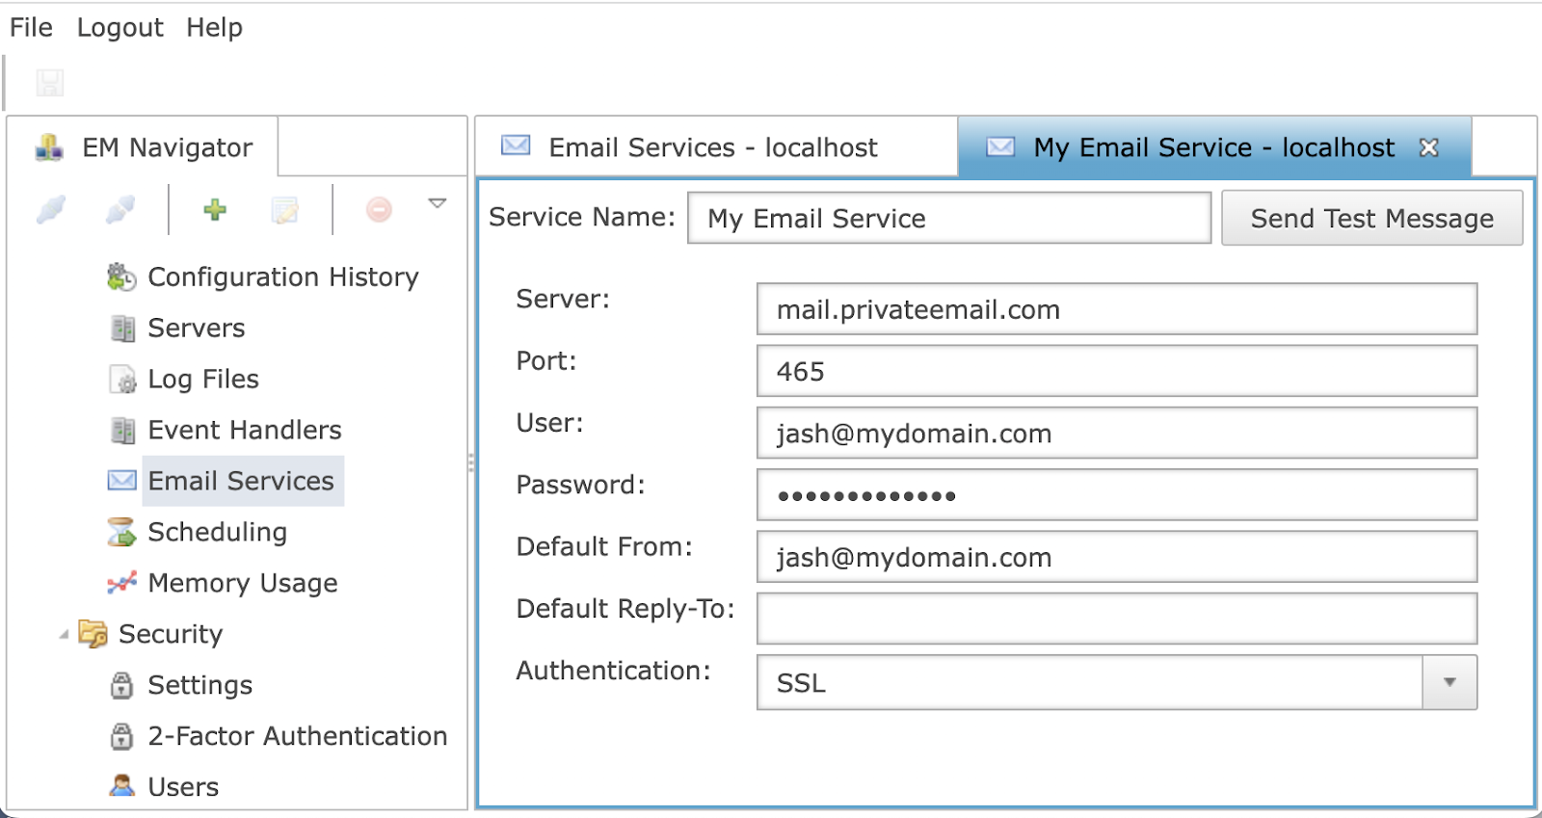1542x818 pixels.
Task: Select Event Handlers in navigator tree
Action: pos(245,431)
